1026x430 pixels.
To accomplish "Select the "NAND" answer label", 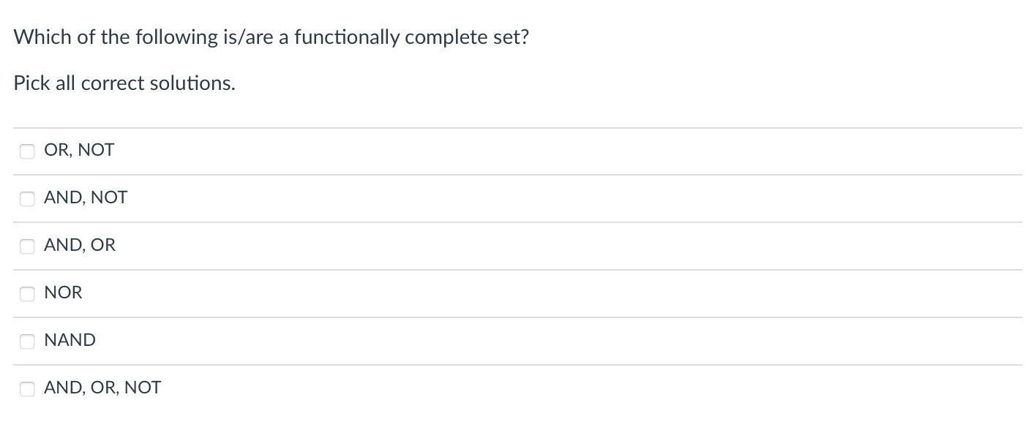I will tap(70, 340).
